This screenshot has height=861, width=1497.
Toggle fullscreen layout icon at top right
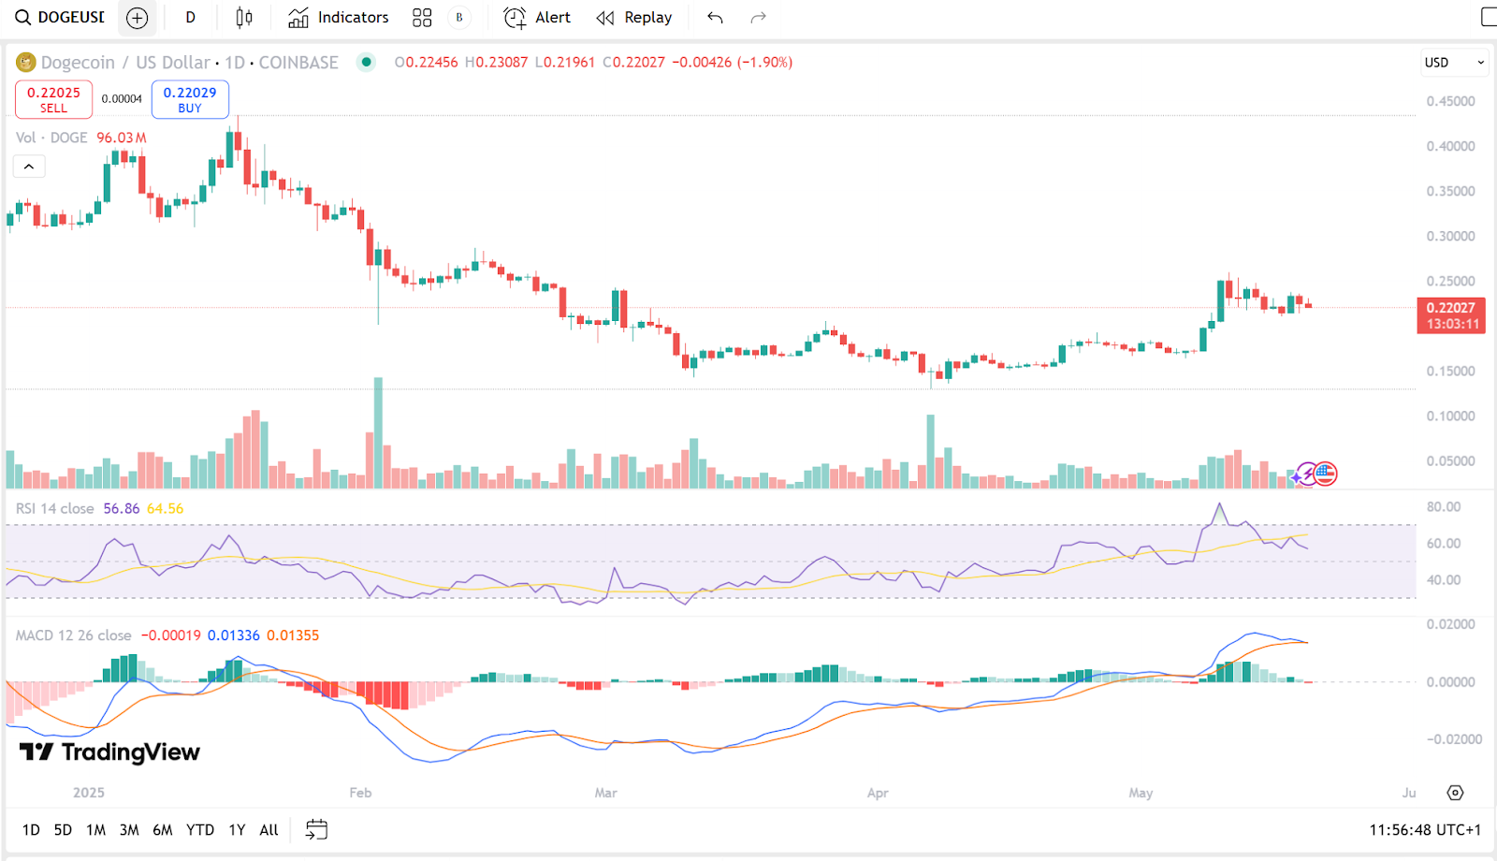pyautogui.click(x=1489, y=17)
